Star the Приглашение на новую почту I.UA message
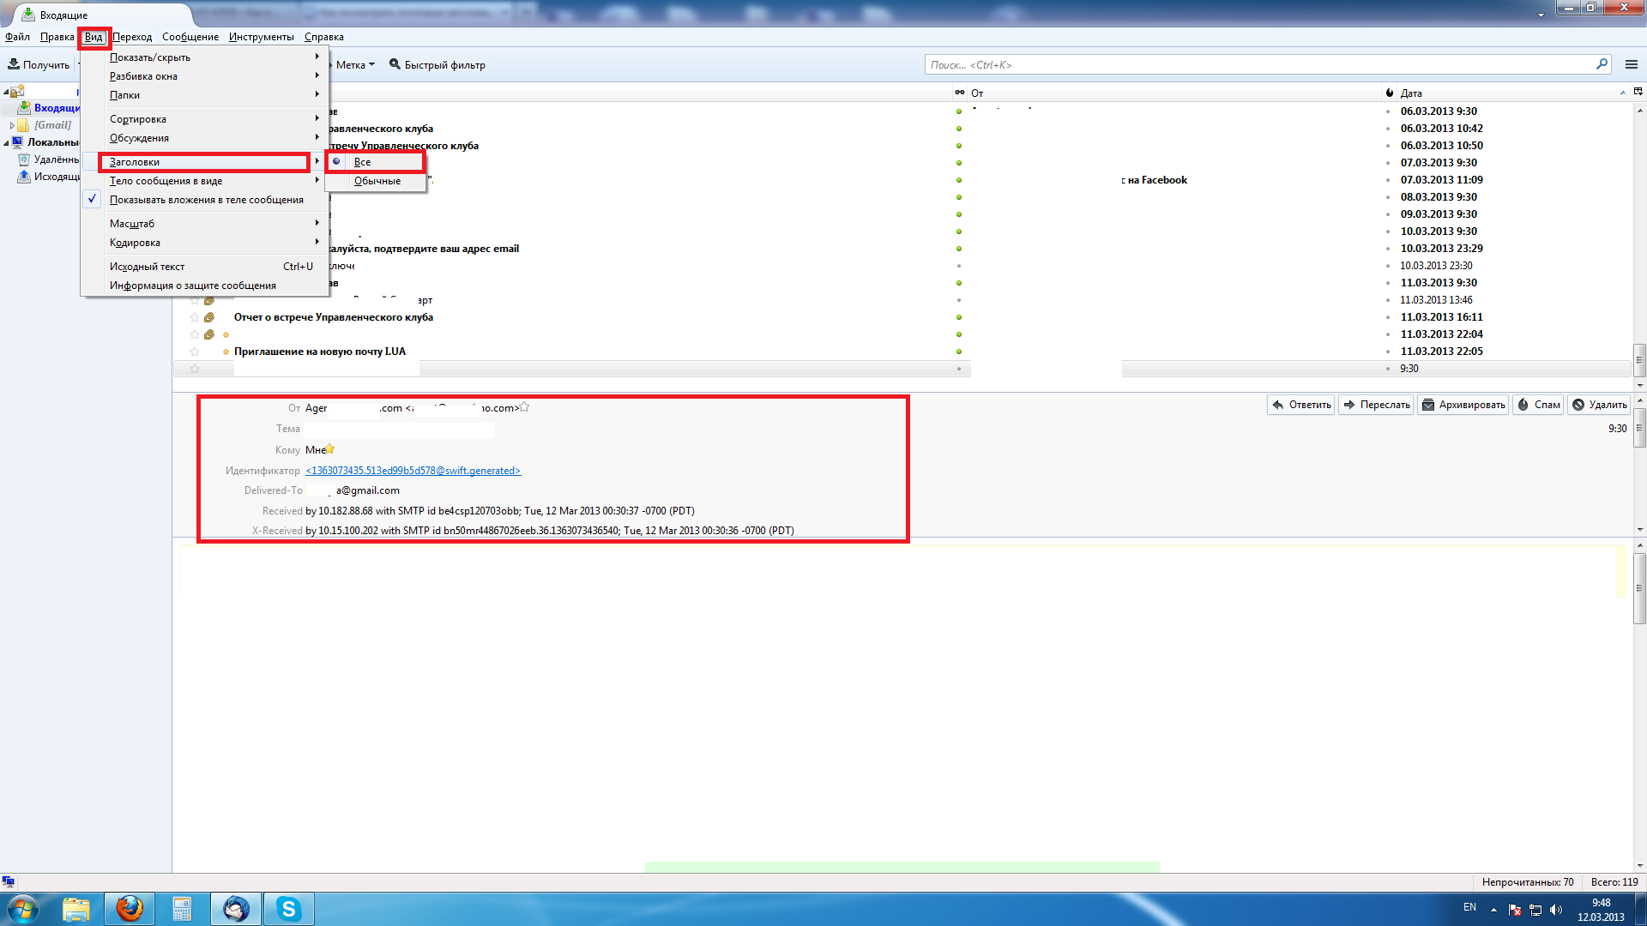The height and width of the screenshot is (926, 1647). [x=195, y=352]
